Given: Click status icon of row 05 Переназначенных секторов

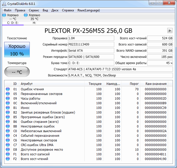Looking at the screenshot, I should 8,94.
